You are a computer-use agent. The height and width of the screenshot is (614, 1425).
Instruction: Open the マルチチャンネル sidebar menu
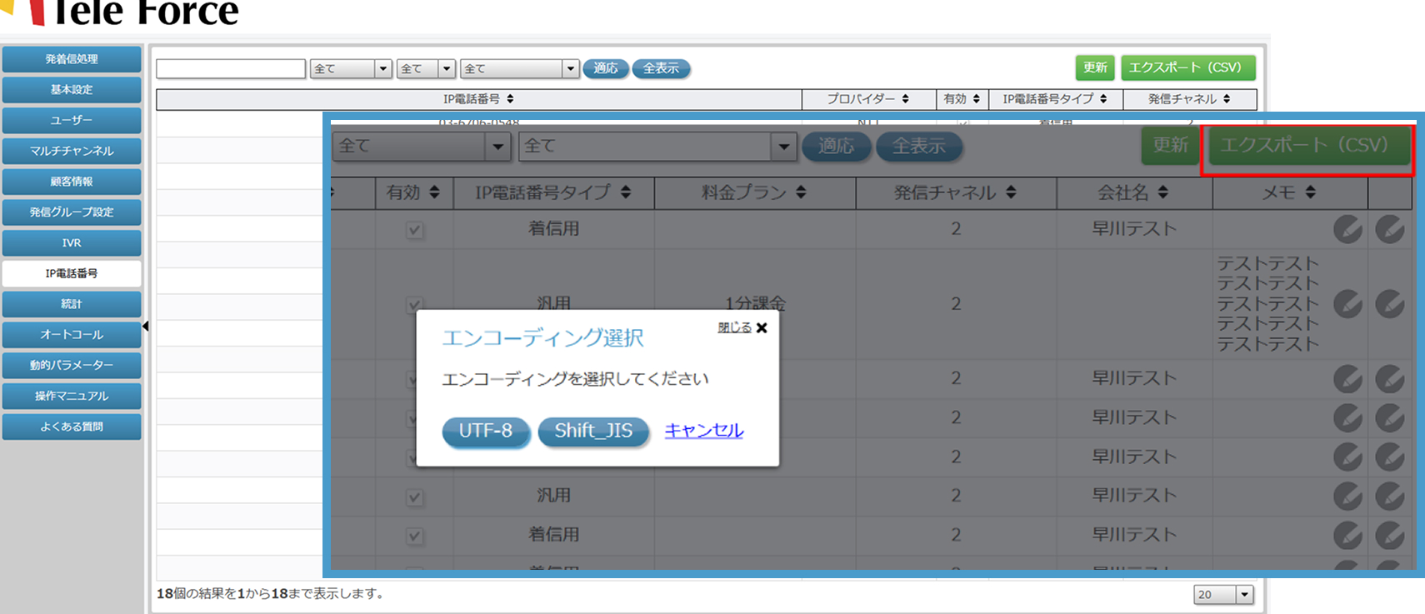72,151
